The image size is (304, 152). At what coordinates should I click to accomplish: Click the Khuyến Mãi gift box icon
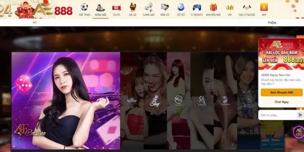coord(213,7)
